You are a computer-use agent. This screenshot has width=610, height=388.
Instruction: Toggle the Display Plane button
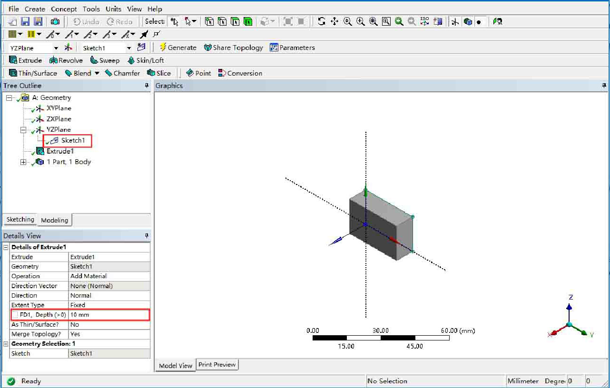point(455,21)
